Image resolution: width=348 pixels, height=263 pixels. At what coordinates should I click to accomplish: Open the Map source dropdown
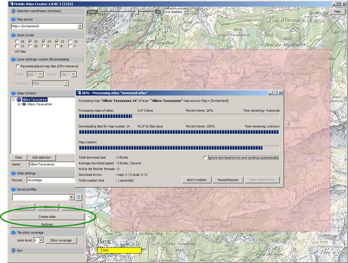tap(80, 26)
